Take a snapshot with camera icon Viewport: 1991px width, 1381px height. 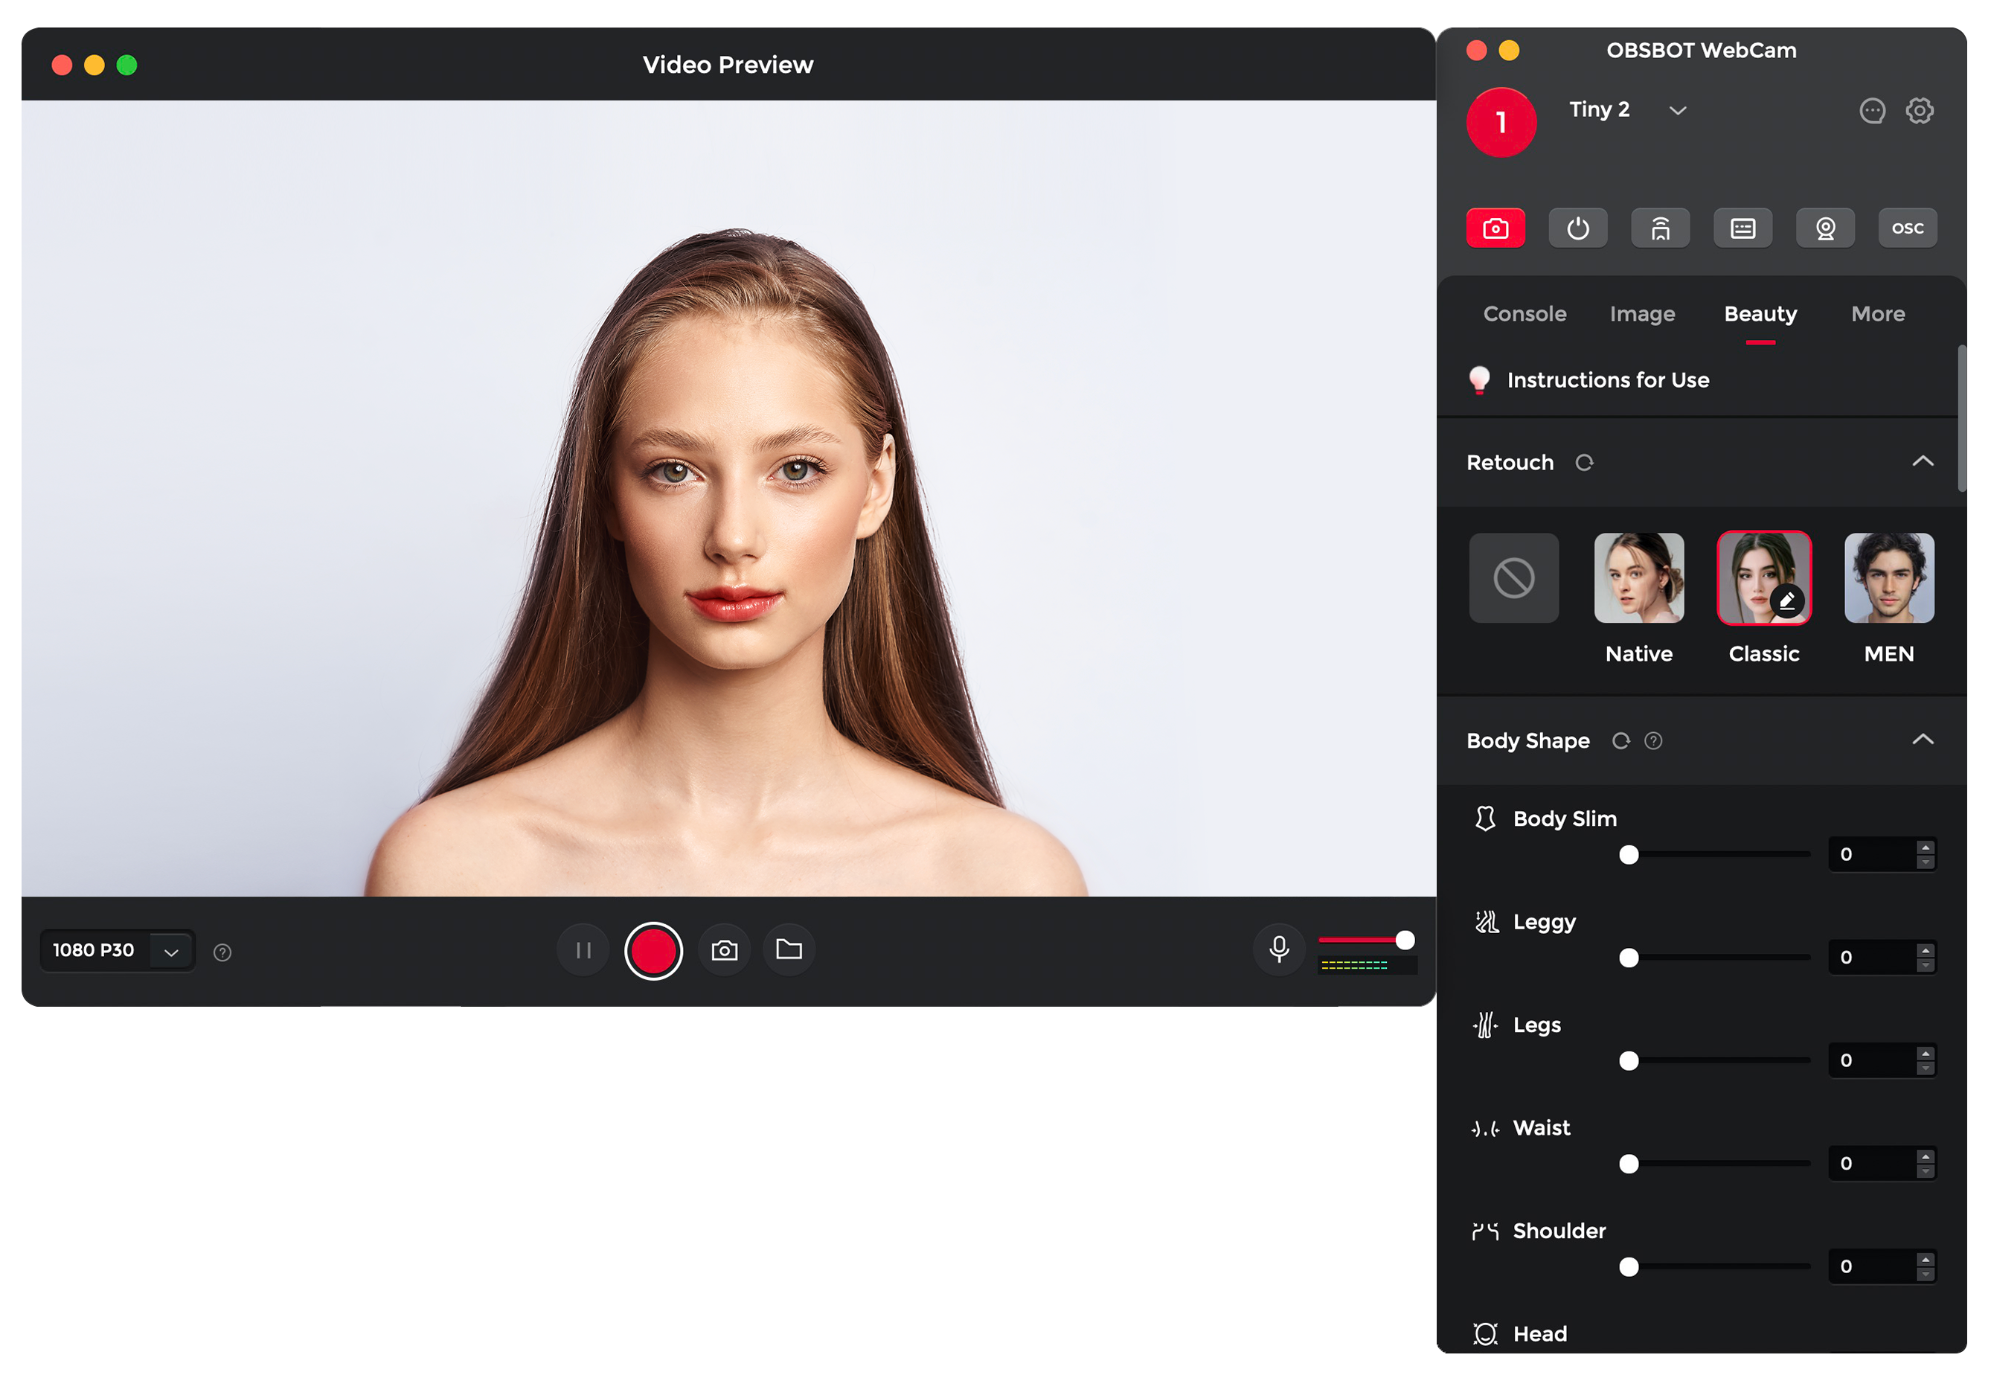(724, 951)
